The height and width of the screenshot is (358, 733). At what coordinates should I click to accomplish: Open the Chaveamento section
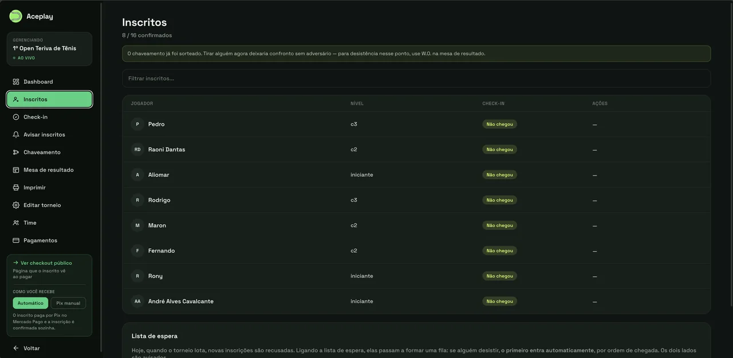click(x=49, y=152)
